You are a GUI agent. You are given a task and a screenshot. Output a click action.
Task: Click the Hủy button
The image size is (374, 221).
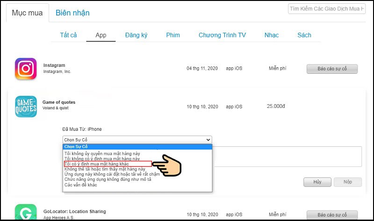317,182
